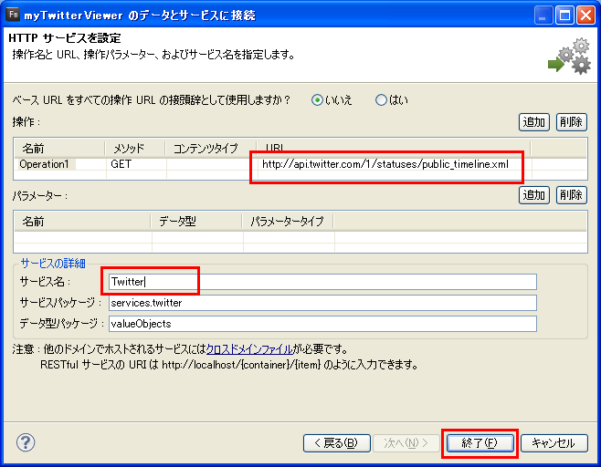
Task: Click the サービス名 input field
Action: click(x=322, y=282)
